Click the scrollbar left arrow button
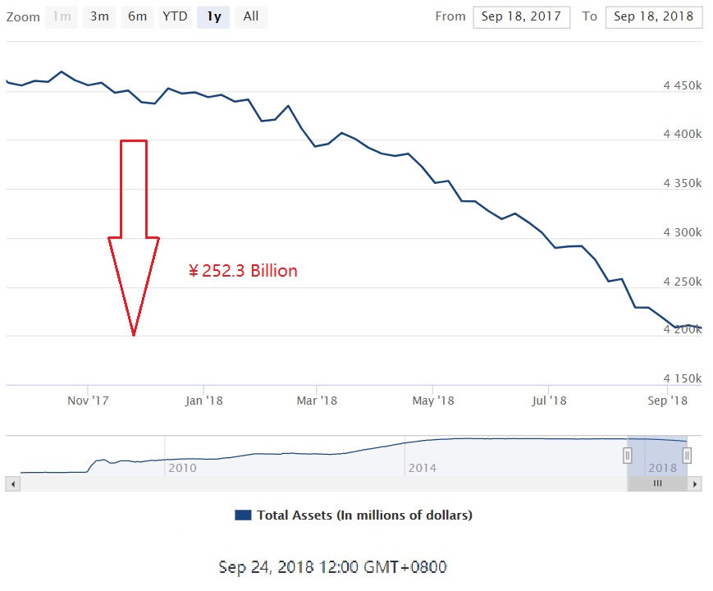 click(x=11, y=484)
